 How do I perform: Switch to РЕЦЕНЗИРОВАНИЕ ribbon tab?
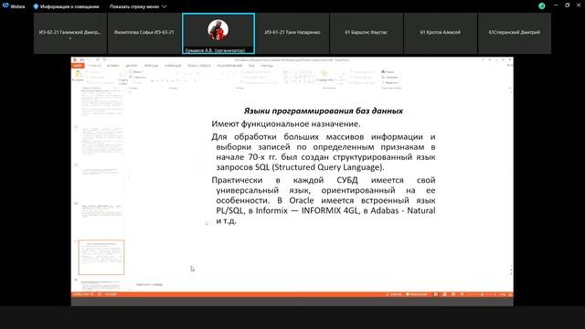coord(229,66)
